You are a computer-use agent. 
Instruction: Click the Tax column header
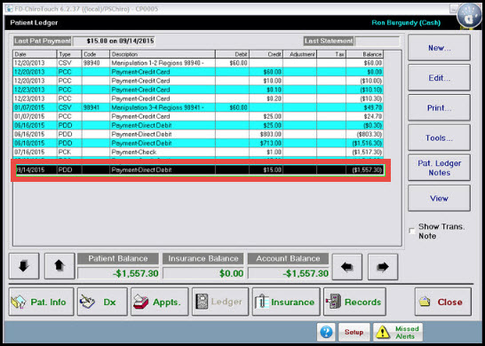click(x=331, y=54)
